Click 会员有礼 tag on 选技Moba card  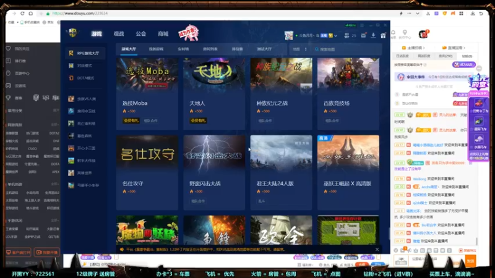131,120
